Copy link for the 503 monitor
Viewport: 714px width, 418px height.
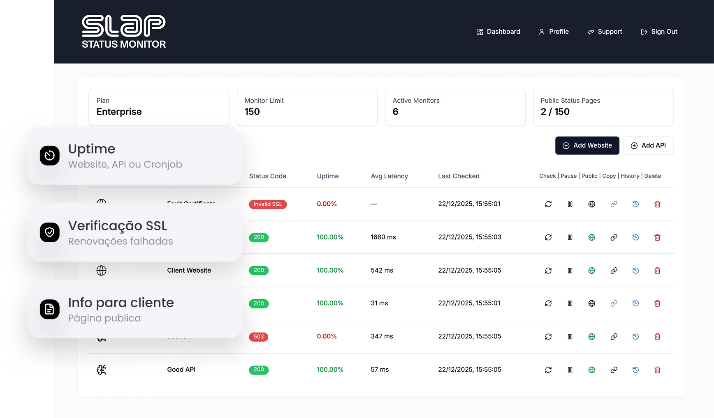tap(614, 337)
